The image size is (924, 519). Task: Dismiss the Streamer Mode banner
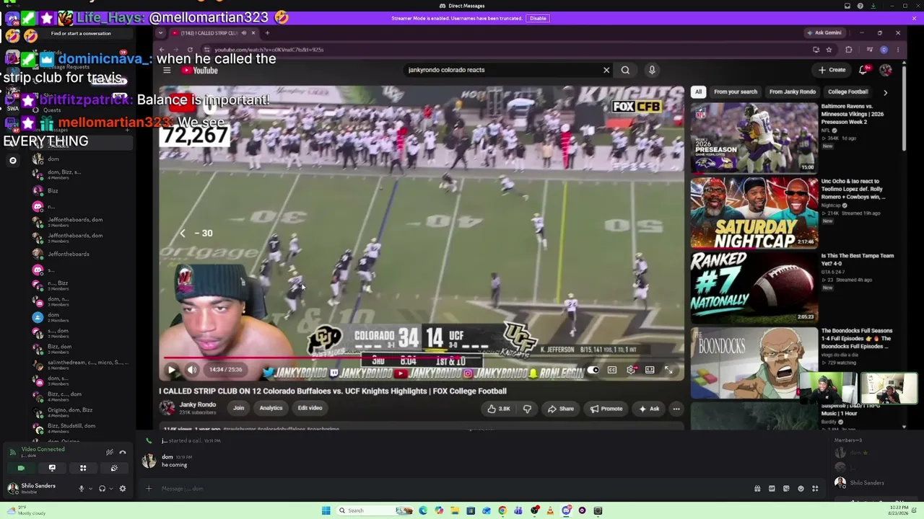point(915,18)
